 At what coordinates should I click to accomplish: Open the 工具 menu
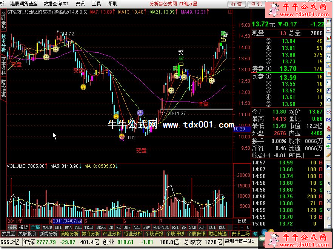click(96, 4)
